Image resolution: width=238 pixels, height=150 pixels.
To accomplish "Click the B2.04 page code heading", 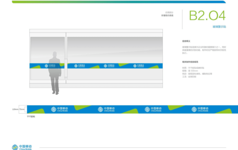I will [x=208, y=15].
